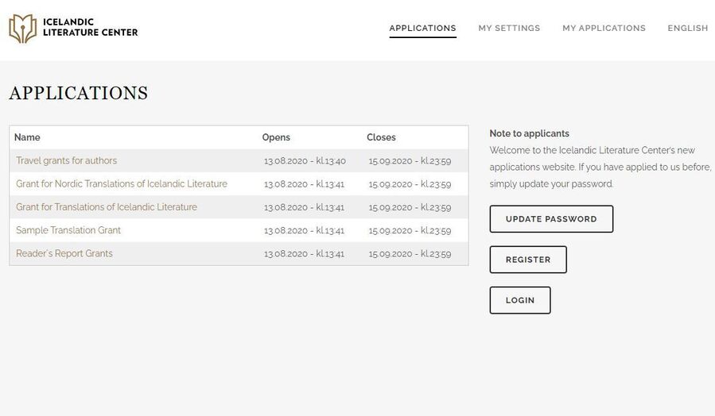Click the Login button
The height and width of the screenshot is (416, 715).
[x=520, y=300]
